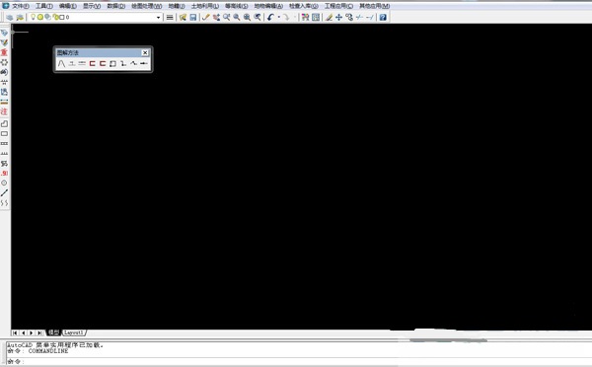Select the diagonal line draw tool

tap(4, 193)
